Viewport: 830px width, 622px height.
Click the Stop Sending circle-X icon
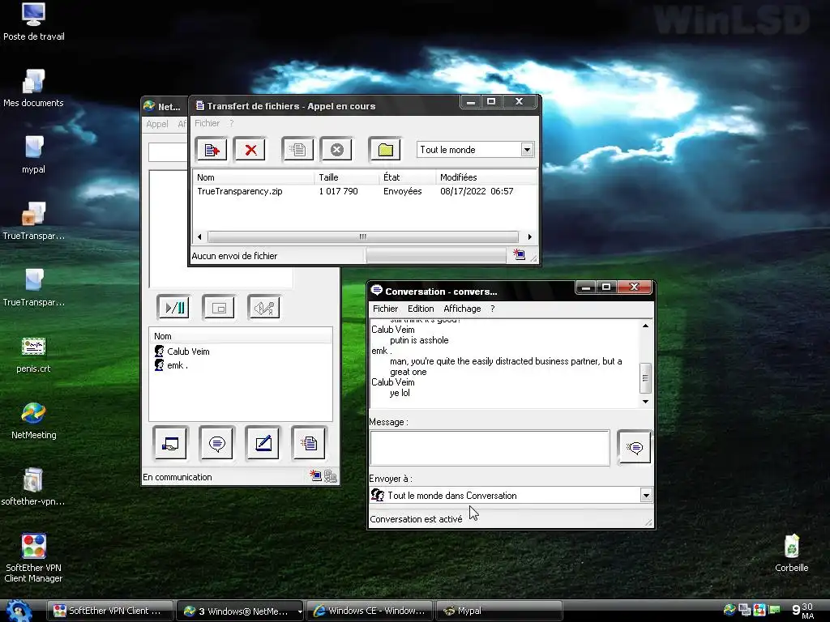click(336, 150)
